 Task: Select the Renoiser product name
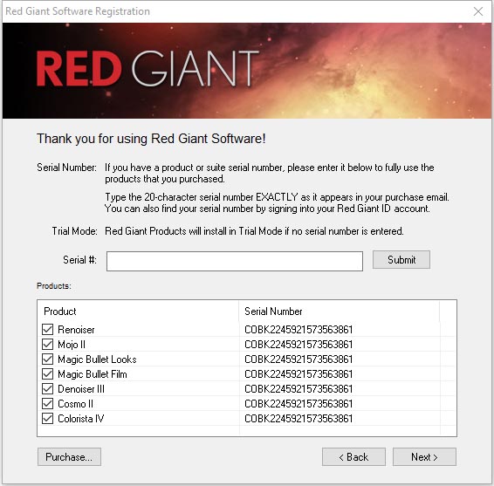point(76,330)
